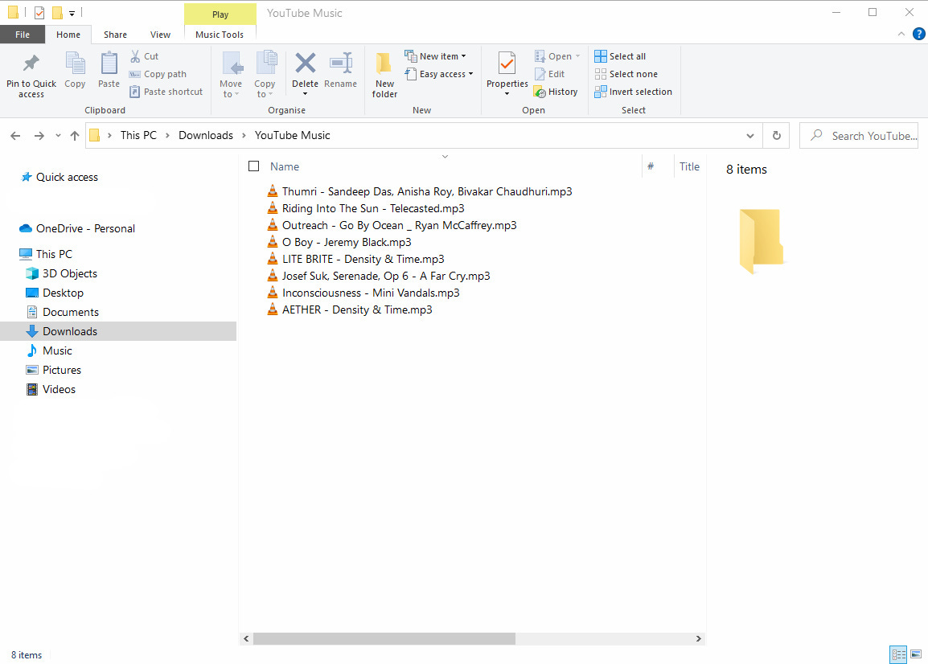This screenshot has width=928, height=664.
Task: Click the horizontal scrollbar thumb
Action: coord(384,638)
